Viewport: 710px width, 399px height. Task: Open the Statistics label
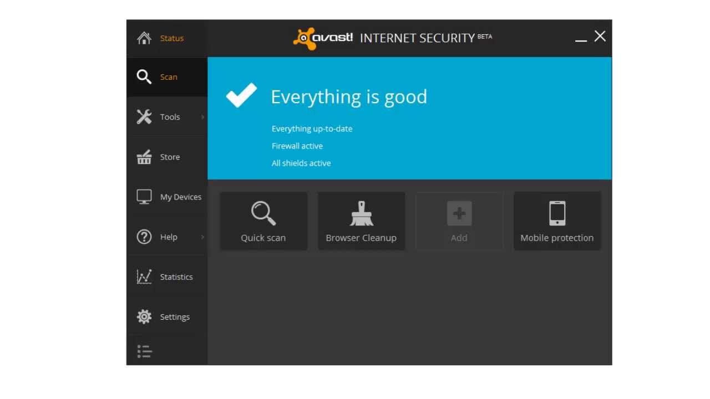click(x=176, y=277)
